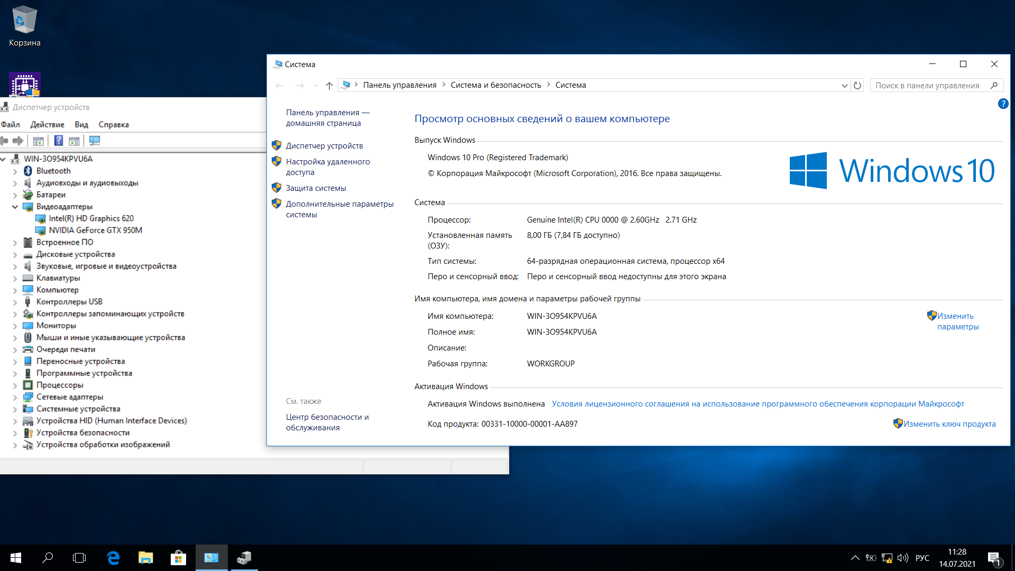
Task: Click the Защита системы shield icon
Action: click(277, 188)
